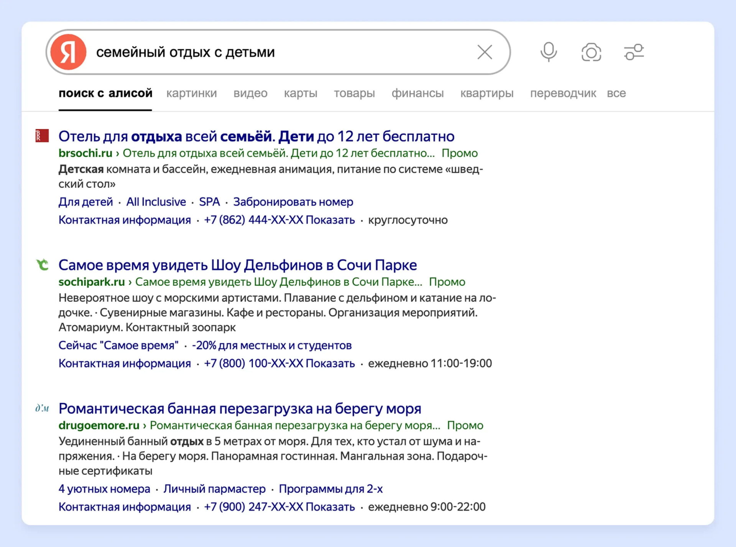This screenshot has width=736, height=547.
Task: Click the brsochi.ru red favicon
Action: [42, 136]
